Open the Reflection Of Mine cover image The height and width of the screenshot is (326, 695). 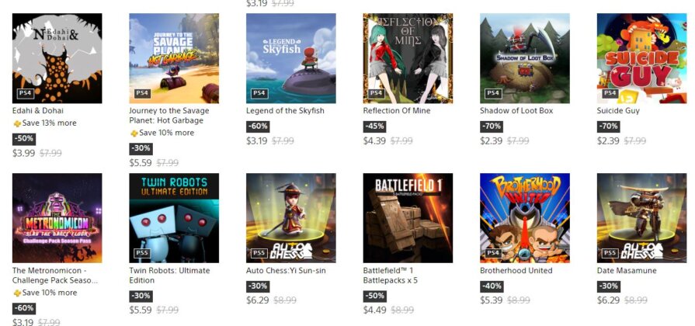(408, 58)
